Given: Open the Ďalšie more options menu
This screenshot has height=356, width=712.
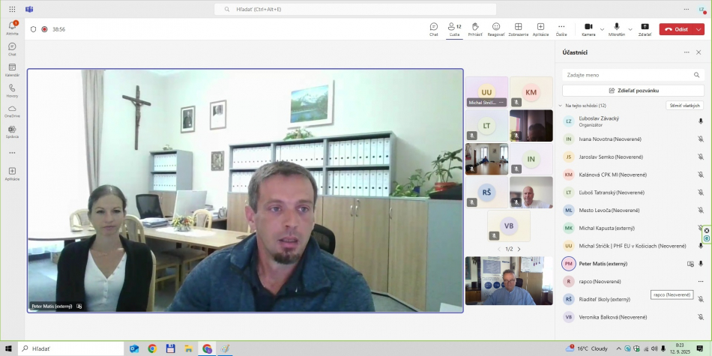Looking at the screenshot, I should click(561, 28).
